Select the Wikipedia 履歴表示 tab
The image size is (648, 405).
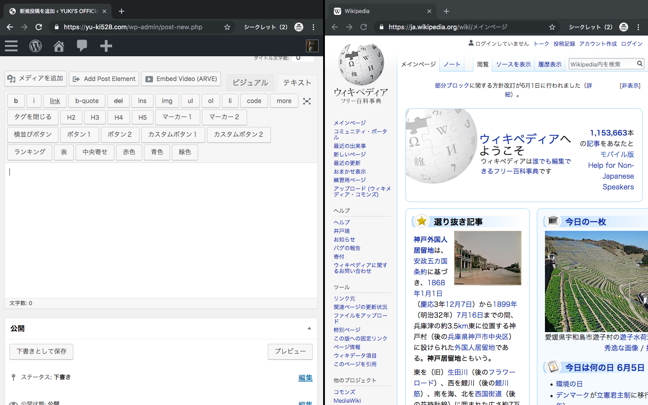tap(550, 64)
